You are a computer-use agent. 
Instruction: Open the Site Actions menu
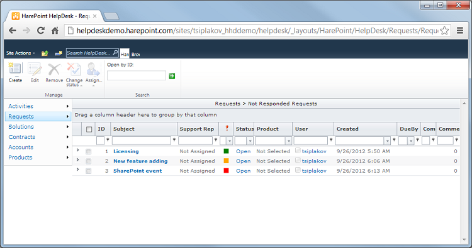point(21,53)
